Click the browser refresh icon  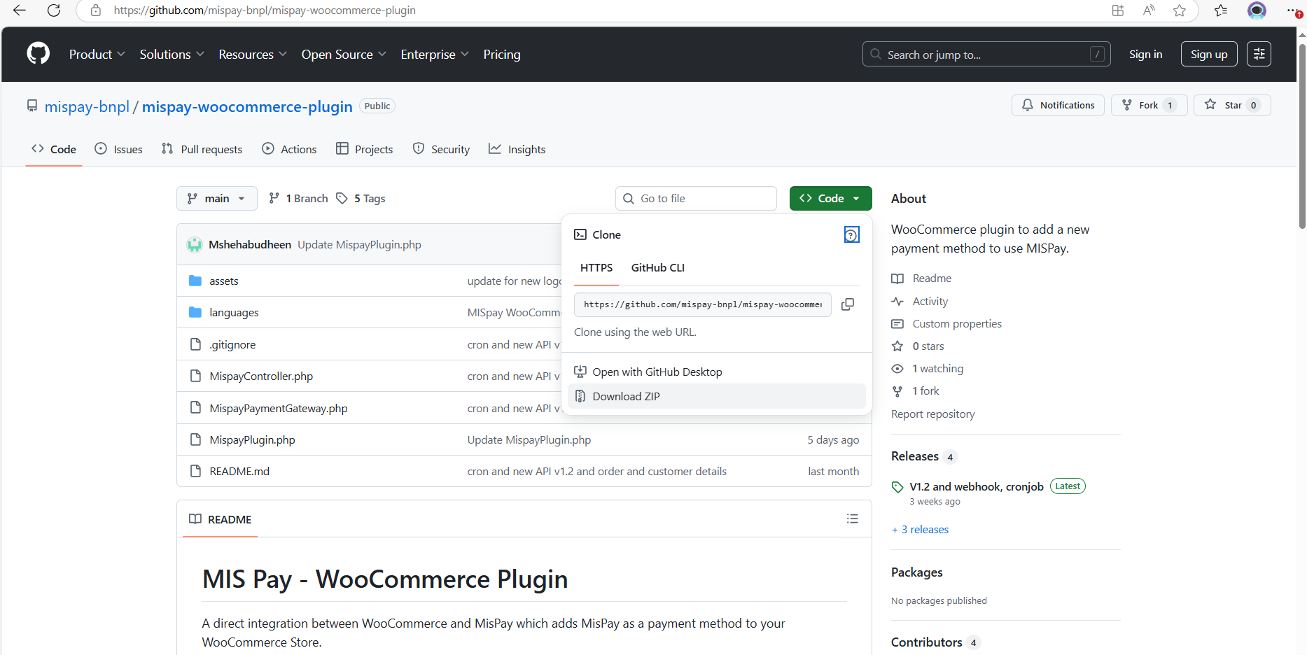click(54, 10)
